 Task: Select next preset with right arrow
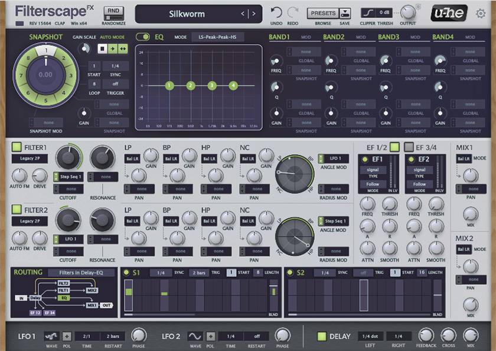pos(254,14)
